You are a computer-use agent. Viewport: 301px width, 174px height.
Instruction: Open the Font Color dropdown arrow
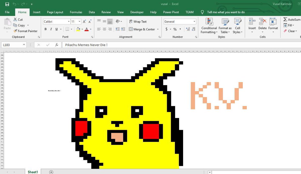[x=91, y=29]
